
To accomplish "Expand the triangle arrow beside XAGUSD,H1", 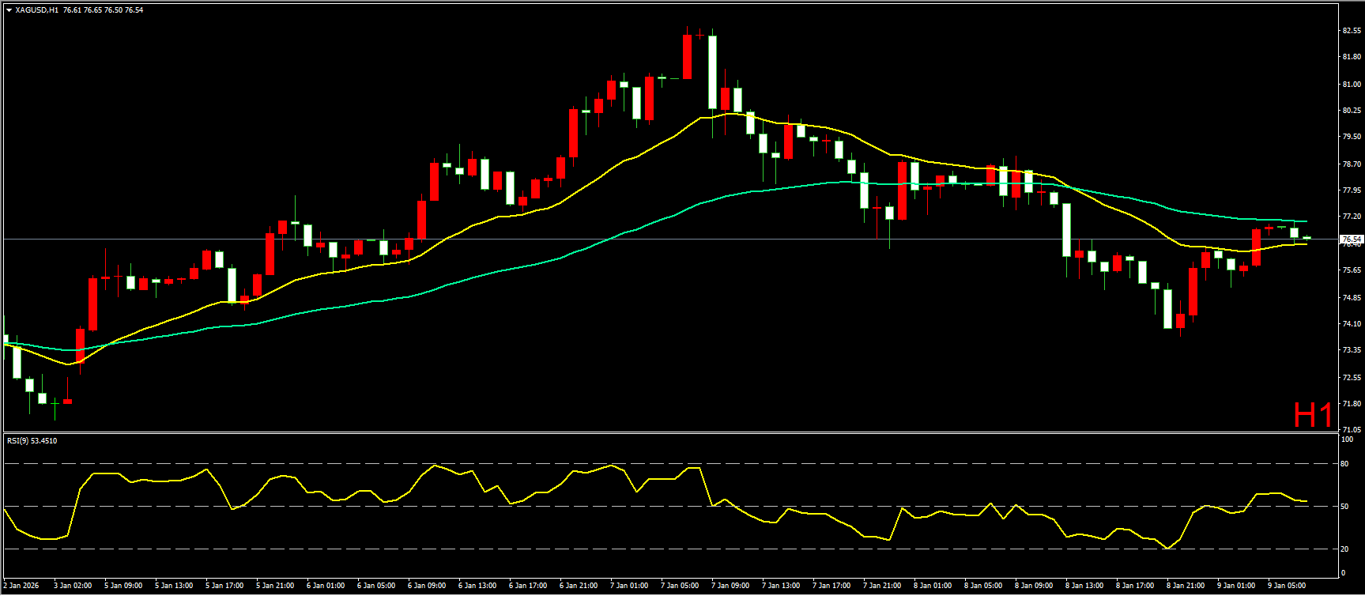I will 9,10.
